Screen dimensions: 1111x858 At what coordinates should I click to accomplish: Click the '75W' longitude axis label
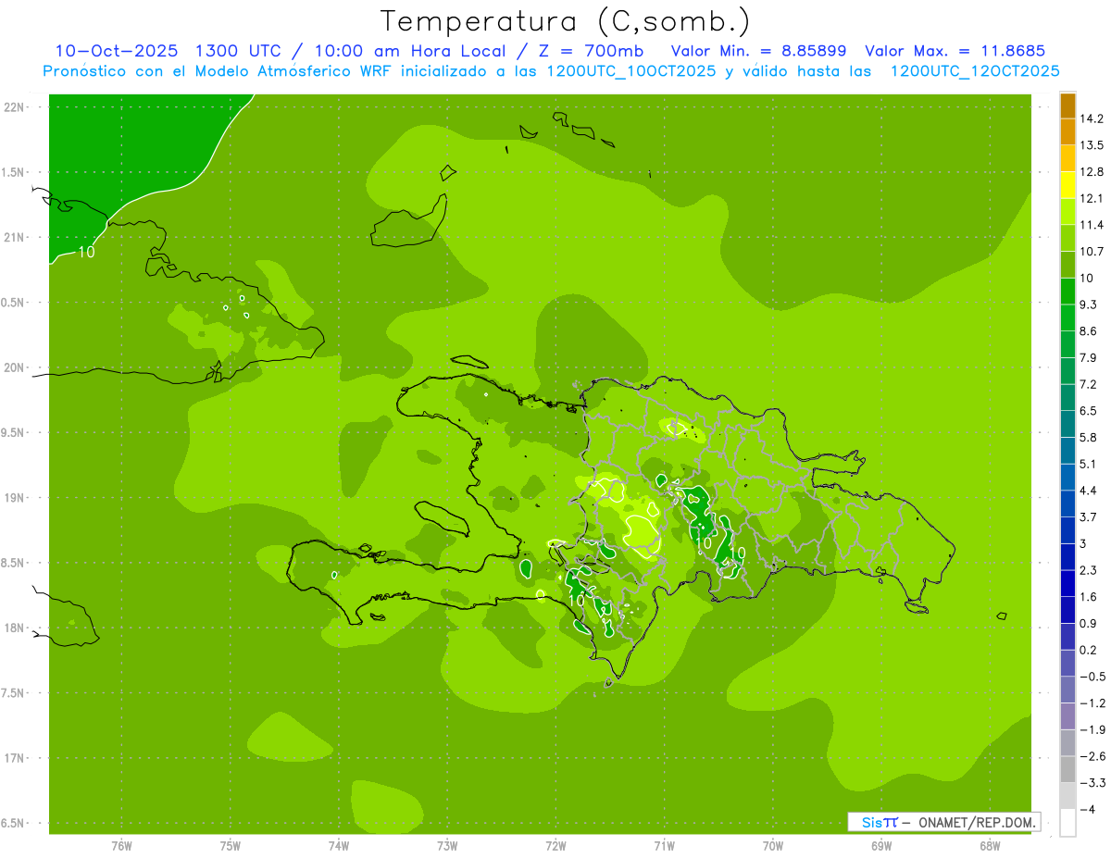[230, 845]
